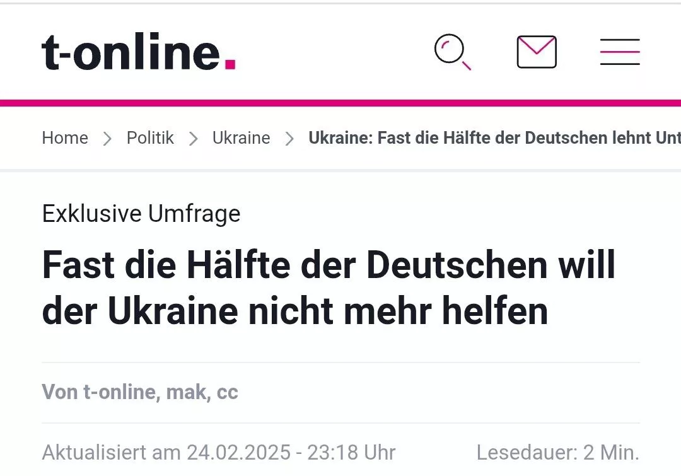Click the thin separator line above the author
This screenshot has height=476, width=681.
(x=340, y=363)
